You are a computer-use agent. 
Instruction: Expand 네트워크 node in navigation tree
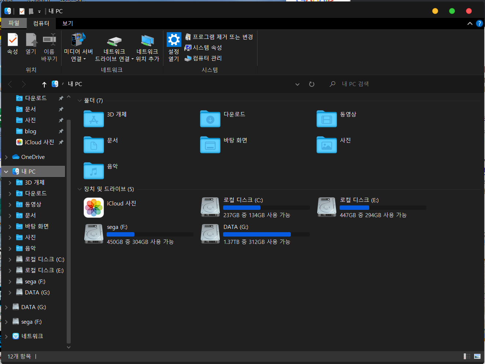(x=6, y=336)
